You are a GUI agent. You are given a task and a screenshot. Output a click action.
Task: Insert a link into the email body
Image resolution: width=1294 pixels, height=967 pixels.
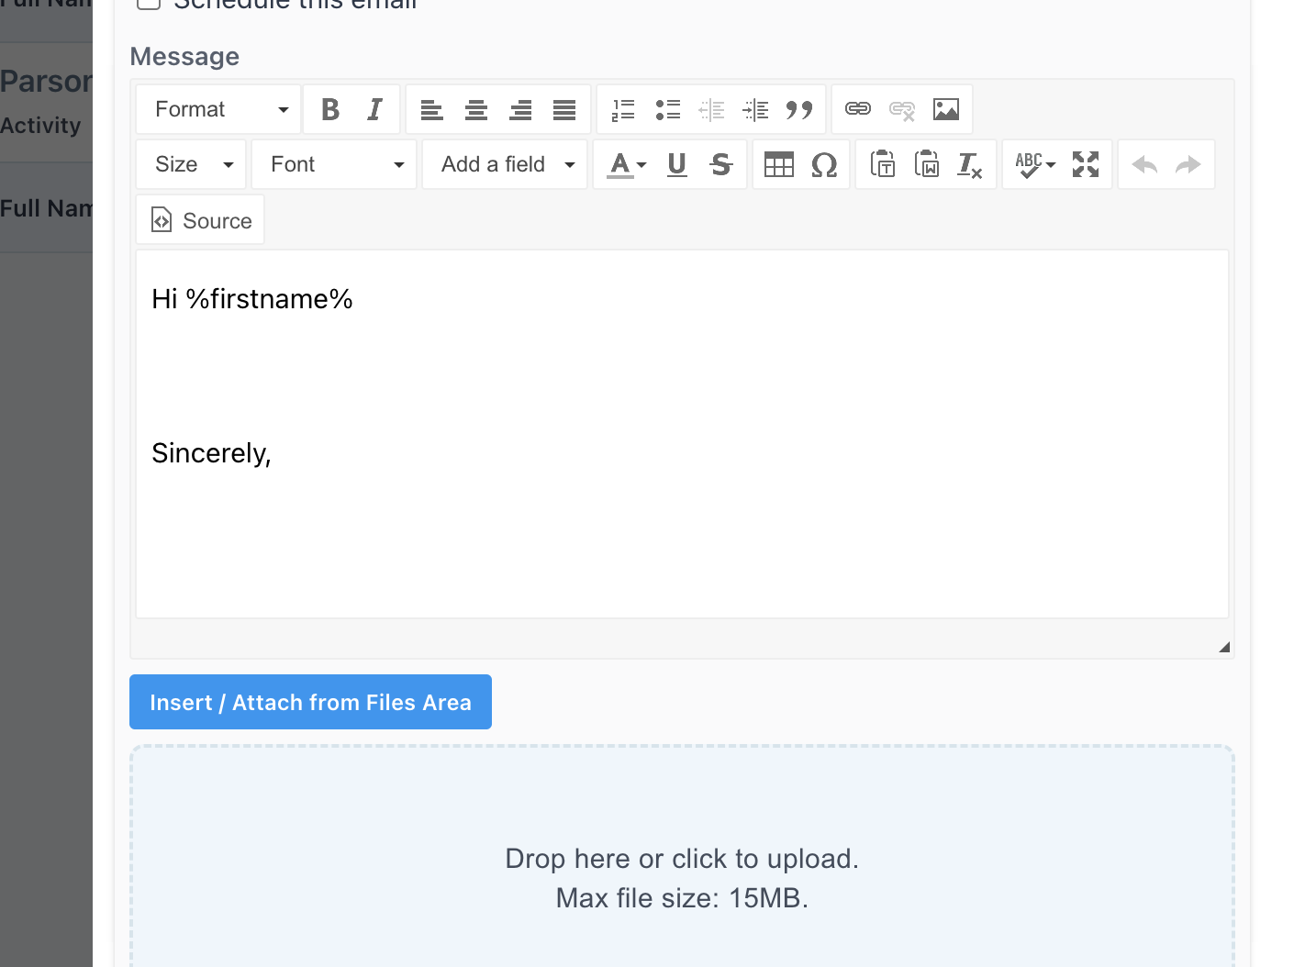pos(857,109)
